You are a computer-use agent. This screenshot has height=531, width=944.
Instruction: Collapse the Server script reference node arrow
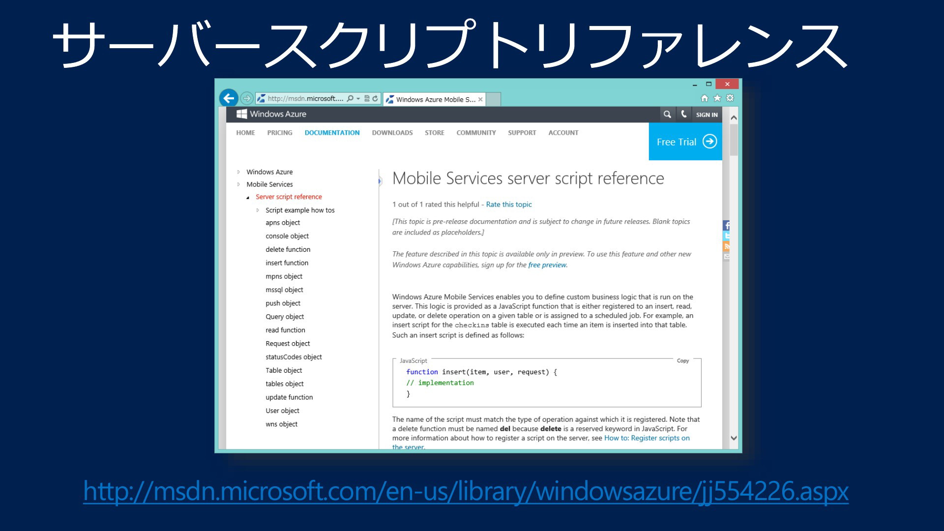[x=248, y=197]
